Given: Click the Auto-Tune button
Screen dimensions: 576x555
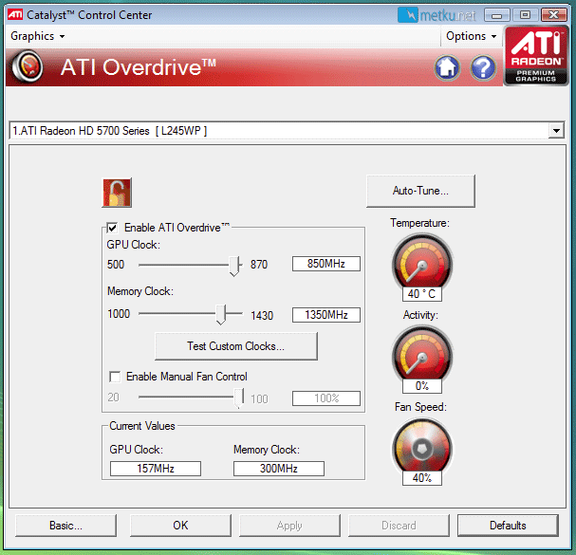Looking at the screenshot, I should pyautogui.click(x=420, y=191).
